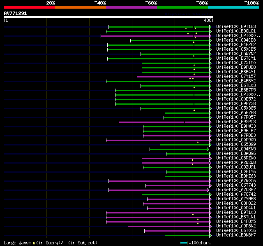Click the green ~80% identity legend segment
The width and height of the screenshot is (263, 246).
click(182, 7)
